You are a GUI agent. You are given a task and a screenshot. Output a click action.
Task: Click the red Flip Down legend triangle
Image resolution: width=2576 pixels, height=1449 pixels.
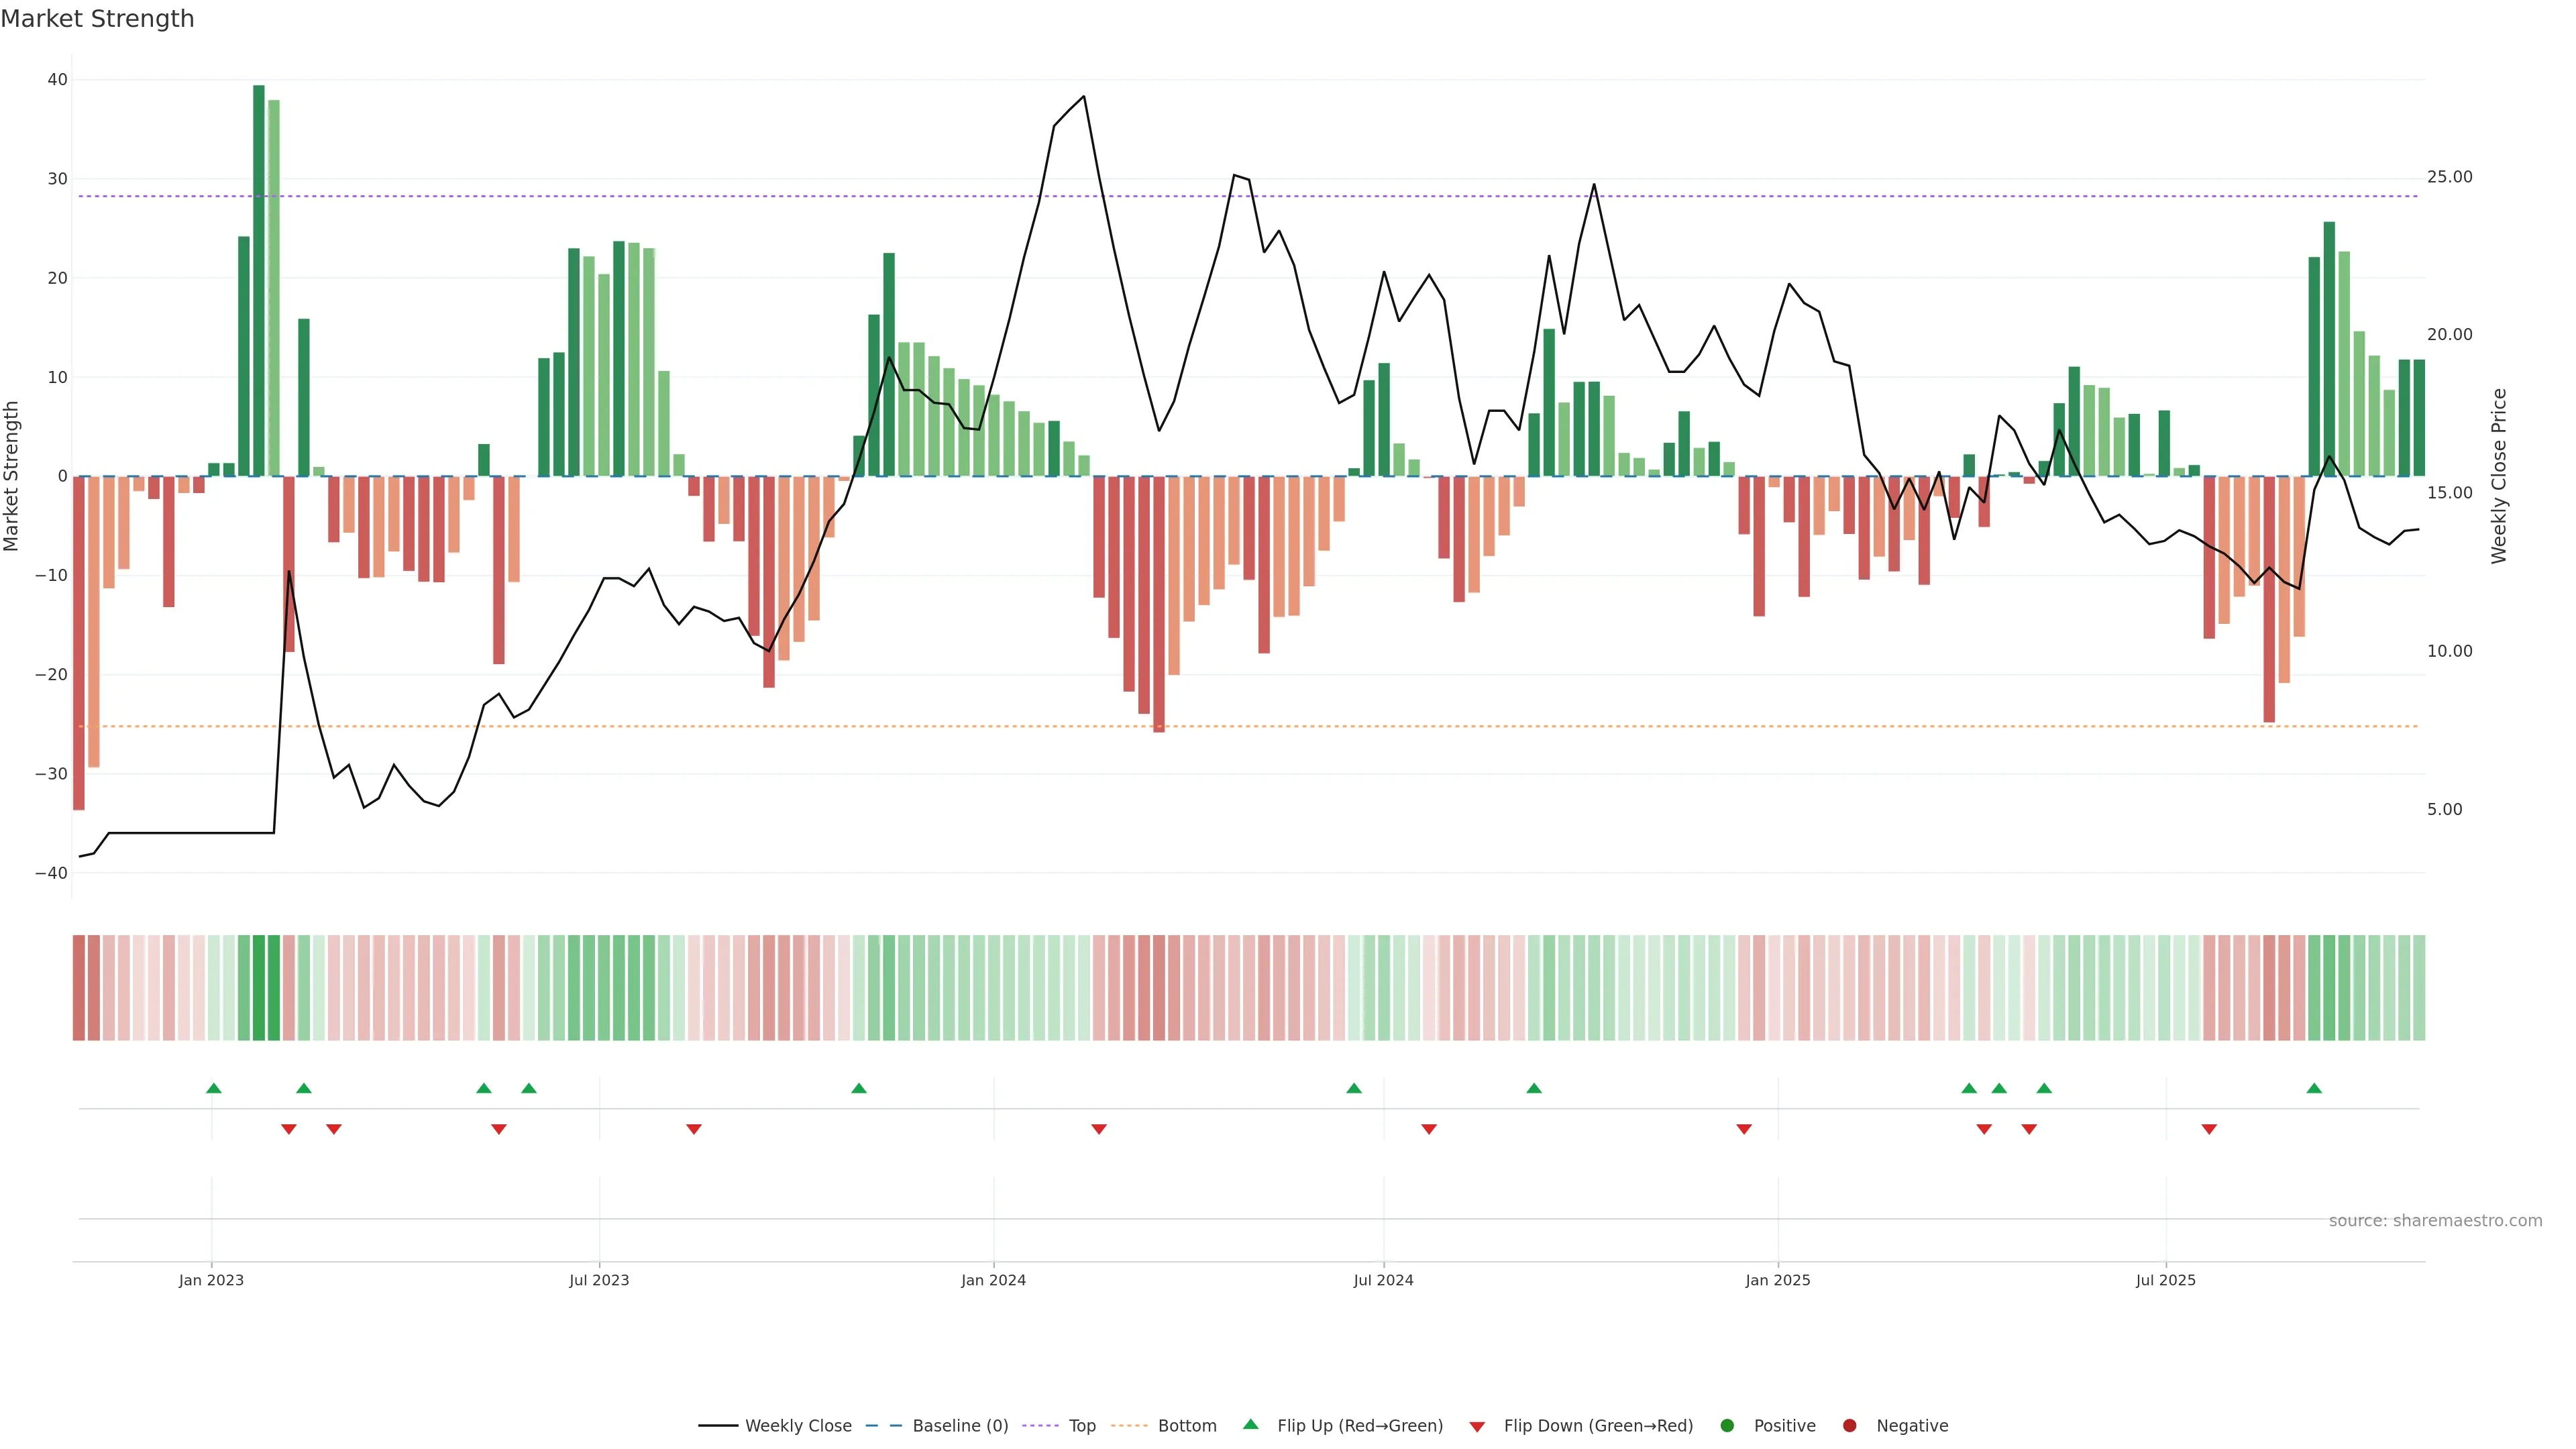pyautogui.click(x=1477, y=1426)
